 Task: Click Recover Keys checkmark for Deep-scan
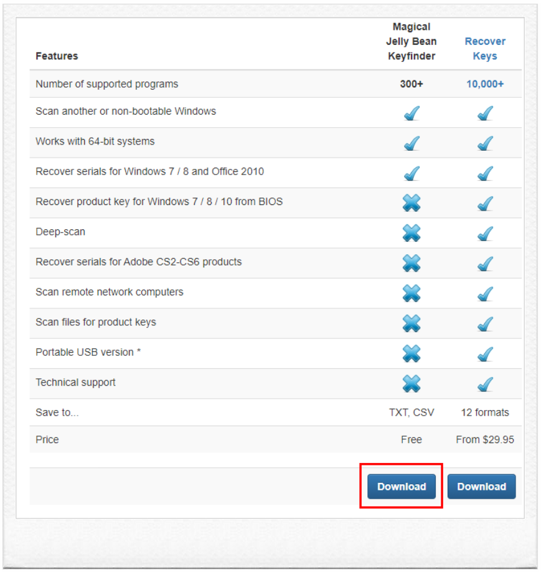click(x=485, y=234)
